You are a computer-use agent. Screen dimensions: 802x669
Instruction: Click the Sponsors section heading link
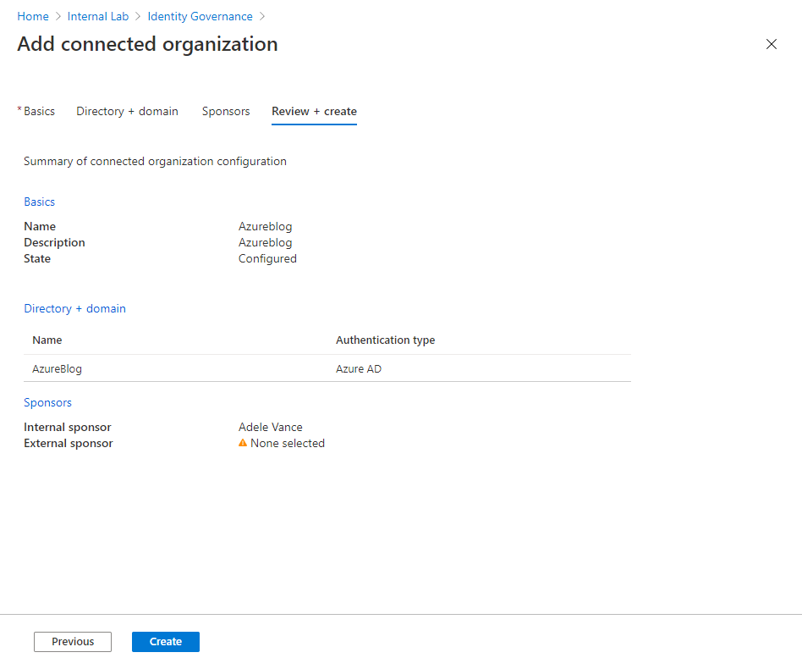pos(47,402)
